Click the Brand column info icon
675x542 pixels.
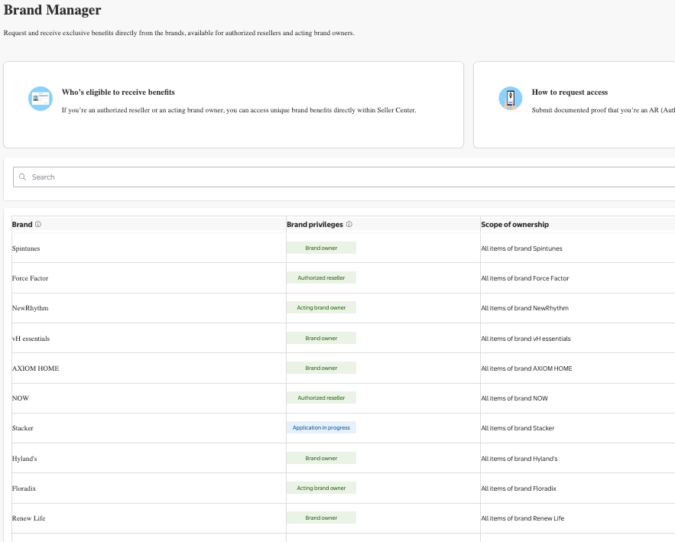coord(38,224)
